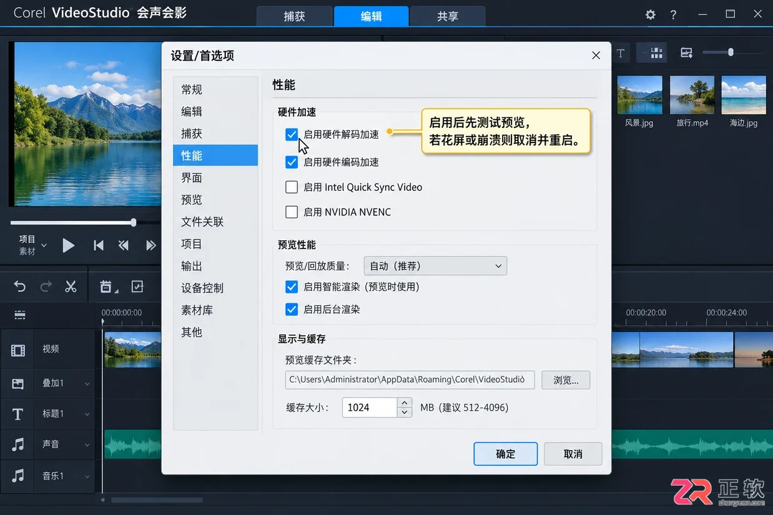This screenshot has width=773, height=515.
Task: Expand the 标题1 track chevron
Action: click(x=87, y=414)
